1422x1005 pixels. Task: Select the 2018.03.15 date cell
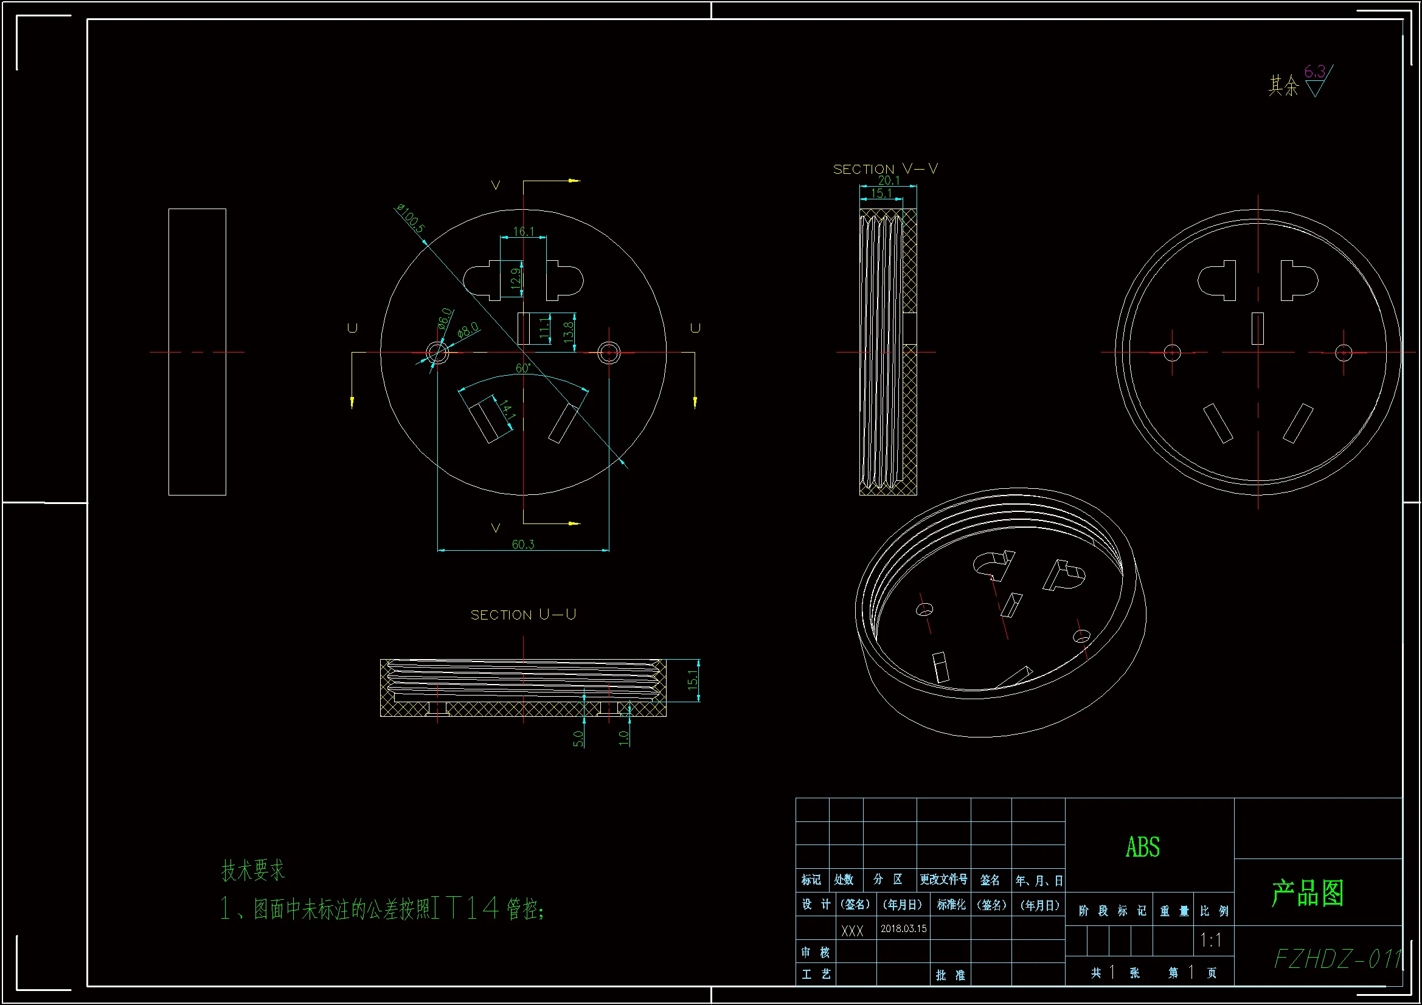[904, 929]
